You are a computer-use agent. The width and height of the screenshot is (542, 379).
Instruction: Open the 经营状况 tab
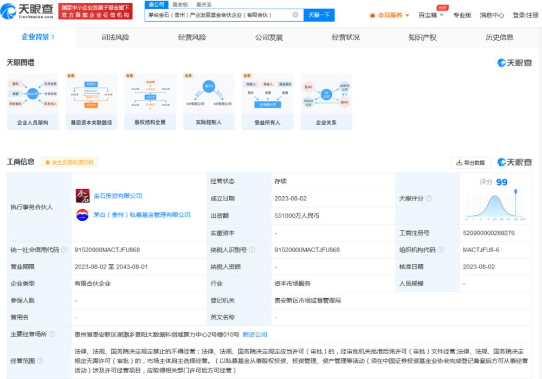pyautogui.click(x=346, y=37)
